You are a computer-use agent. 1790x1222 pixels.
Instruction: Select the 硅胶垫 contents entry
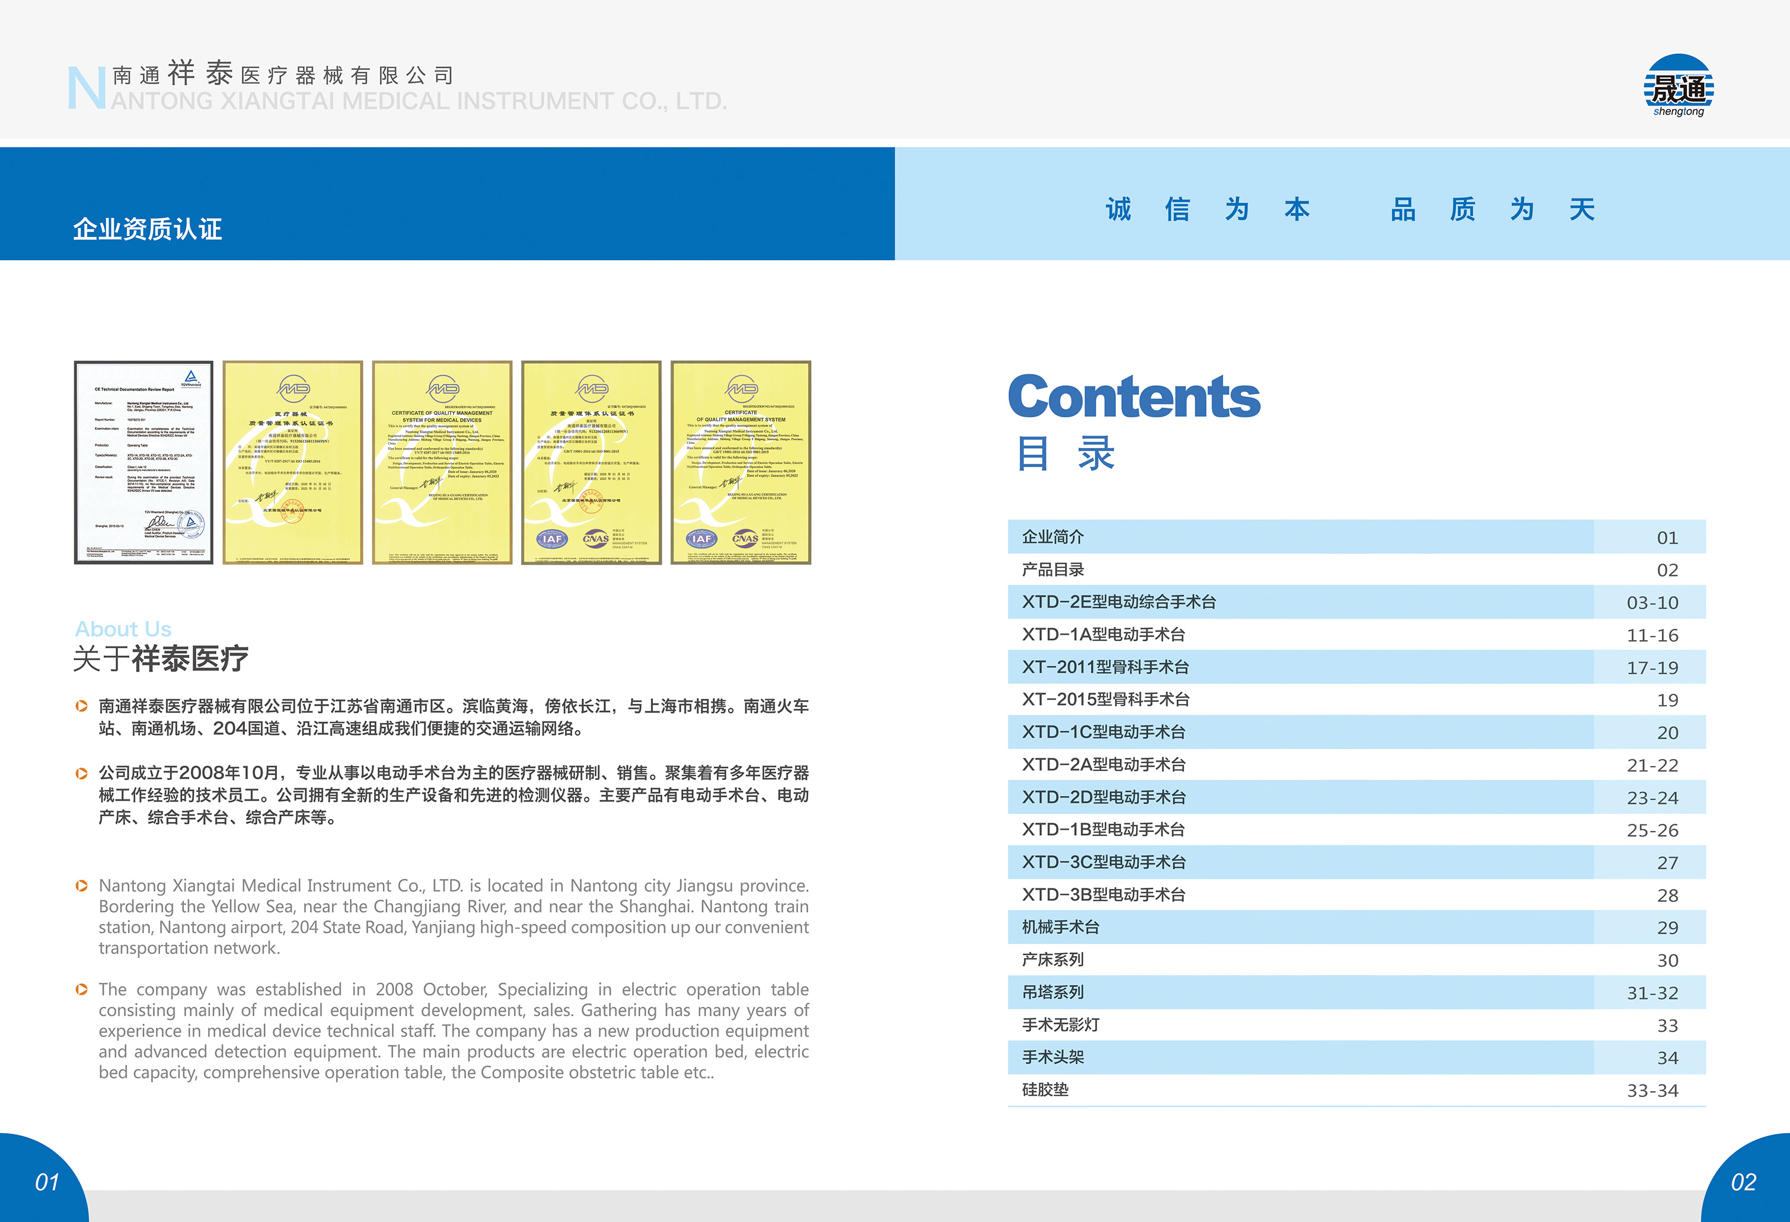tap(1357, 1090)
